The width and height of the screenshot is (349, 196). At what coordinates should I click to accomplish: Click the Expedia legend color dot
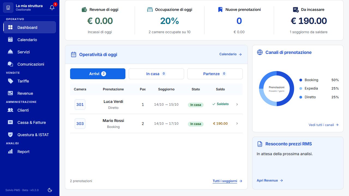tap(301, 88)
